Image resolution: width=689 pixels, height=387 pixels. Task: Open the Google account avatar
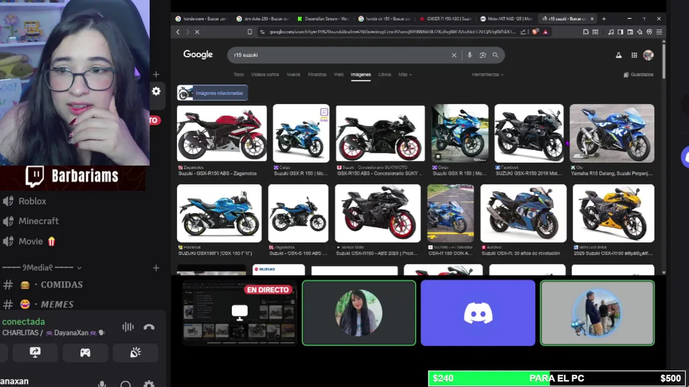click(649, 55)
